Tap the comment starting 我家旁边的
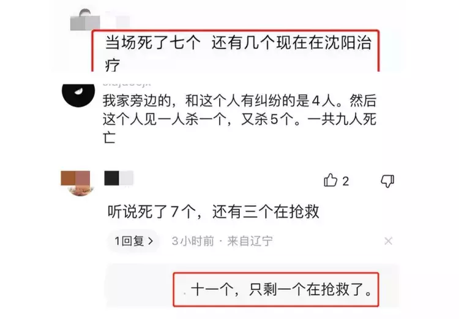 [239, 119]
